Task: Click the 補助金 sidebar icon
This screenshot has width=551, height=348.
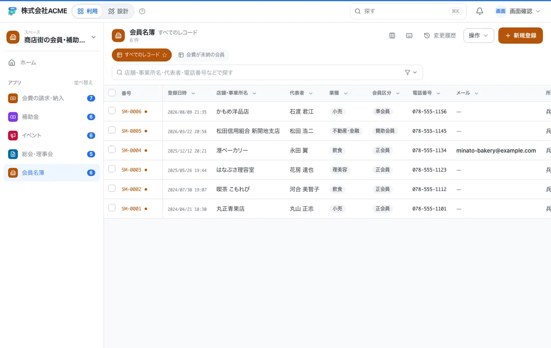Action: pyautogui.click(x=13, y=117)
